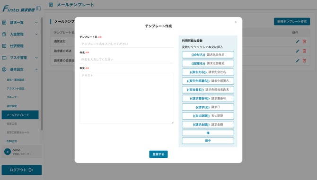This screenshot has height=180, width=317.
Task: Click the 入金管理 bank icon
Action: [x=4, y=34]
